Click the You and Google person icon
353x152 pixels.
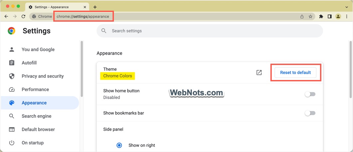[11, 50]
